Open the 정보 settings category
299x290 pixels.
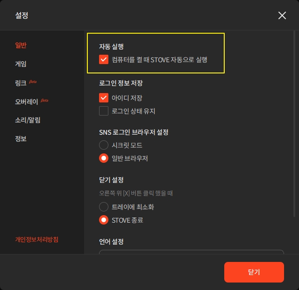point(21,138)
